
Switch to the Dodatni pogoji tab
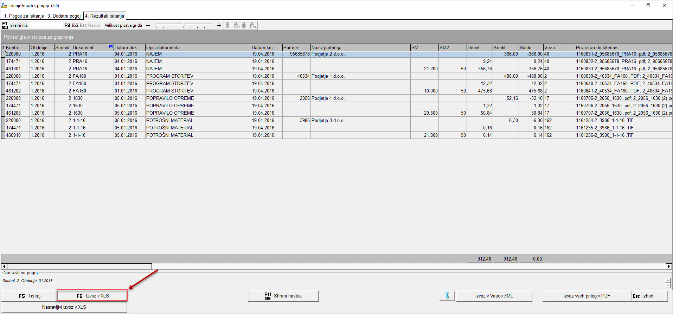click(65, 16)
